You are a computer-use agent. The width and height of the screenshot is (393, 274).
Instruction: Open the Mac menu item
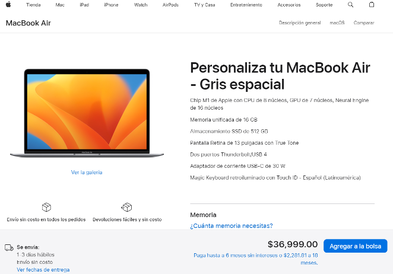click(60, 5)
